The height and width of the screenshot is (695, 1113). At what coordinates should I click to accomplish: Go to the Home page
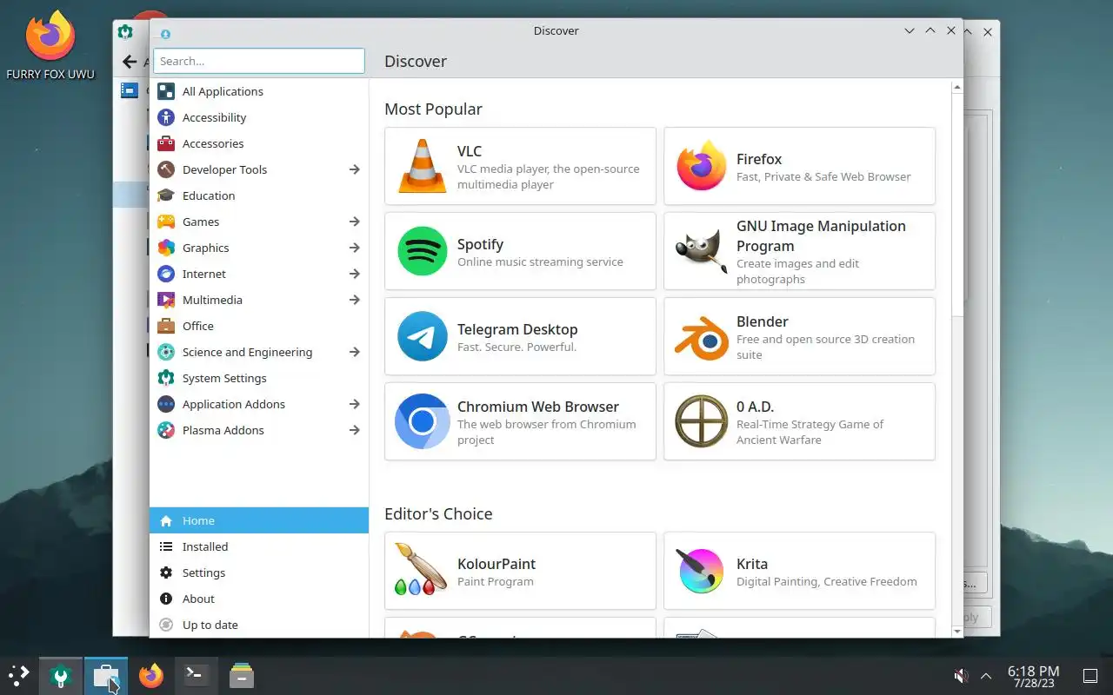click(x=259, y=520)
